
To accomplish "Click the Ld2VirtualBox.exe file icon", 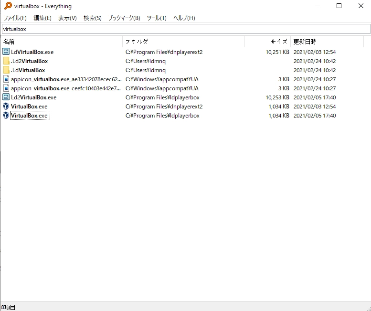I will (6, 97).
